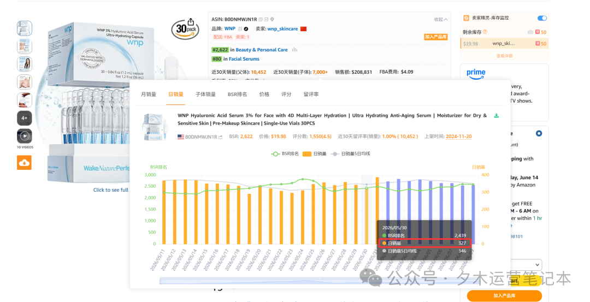The height and width of the screenshot is (302, 590).
Task: Click the prime logo
Action: coord(476,74)
